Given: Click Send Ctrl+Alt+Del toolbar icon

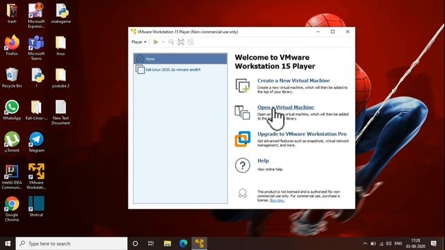Looking at the screenshot, I should [x=171, y=42].
